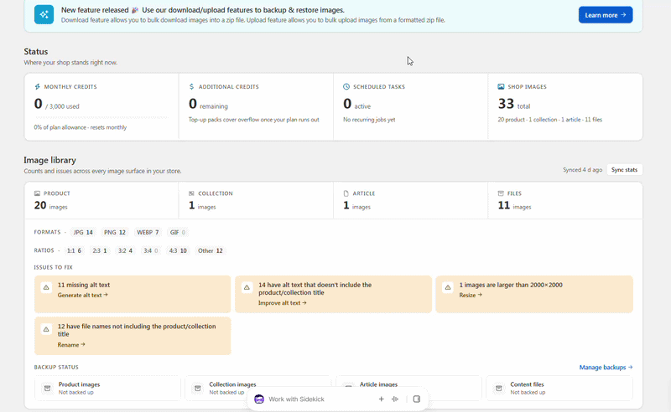Click the '33 total' shop images value
The image size is (671, 412).
click(x=514, y=104)
